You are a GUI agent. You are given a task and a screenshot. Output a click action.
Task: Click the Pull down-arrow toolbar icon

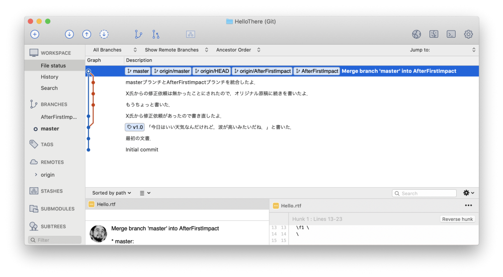click(x=69, y=34)
